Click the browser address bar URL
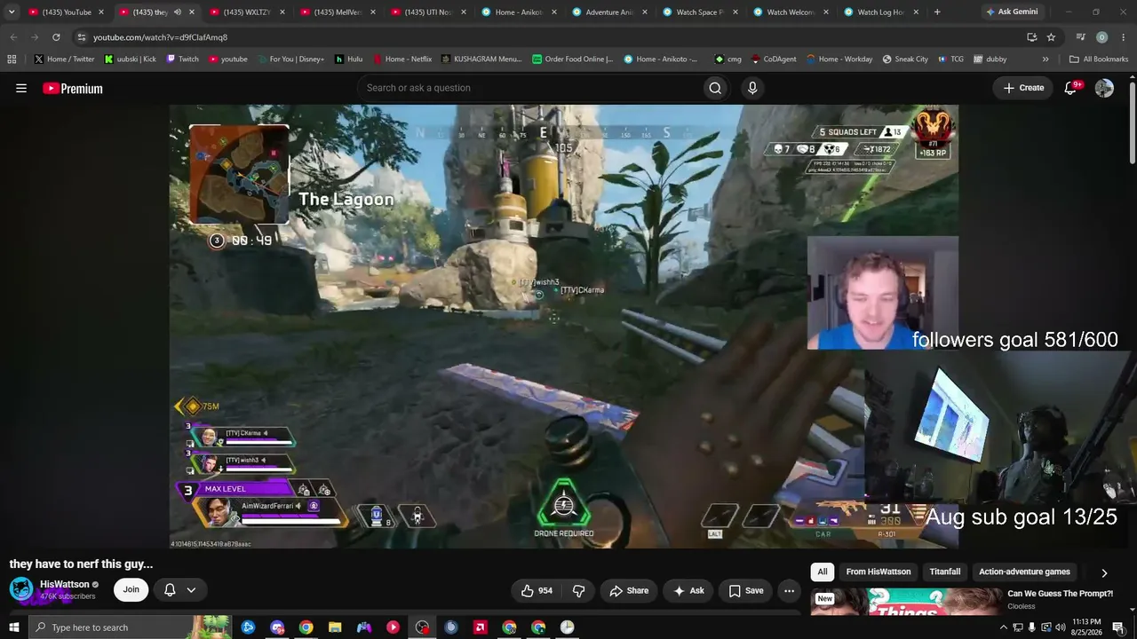This screenshot has height=639, width=1137. [x=160, y=37]
